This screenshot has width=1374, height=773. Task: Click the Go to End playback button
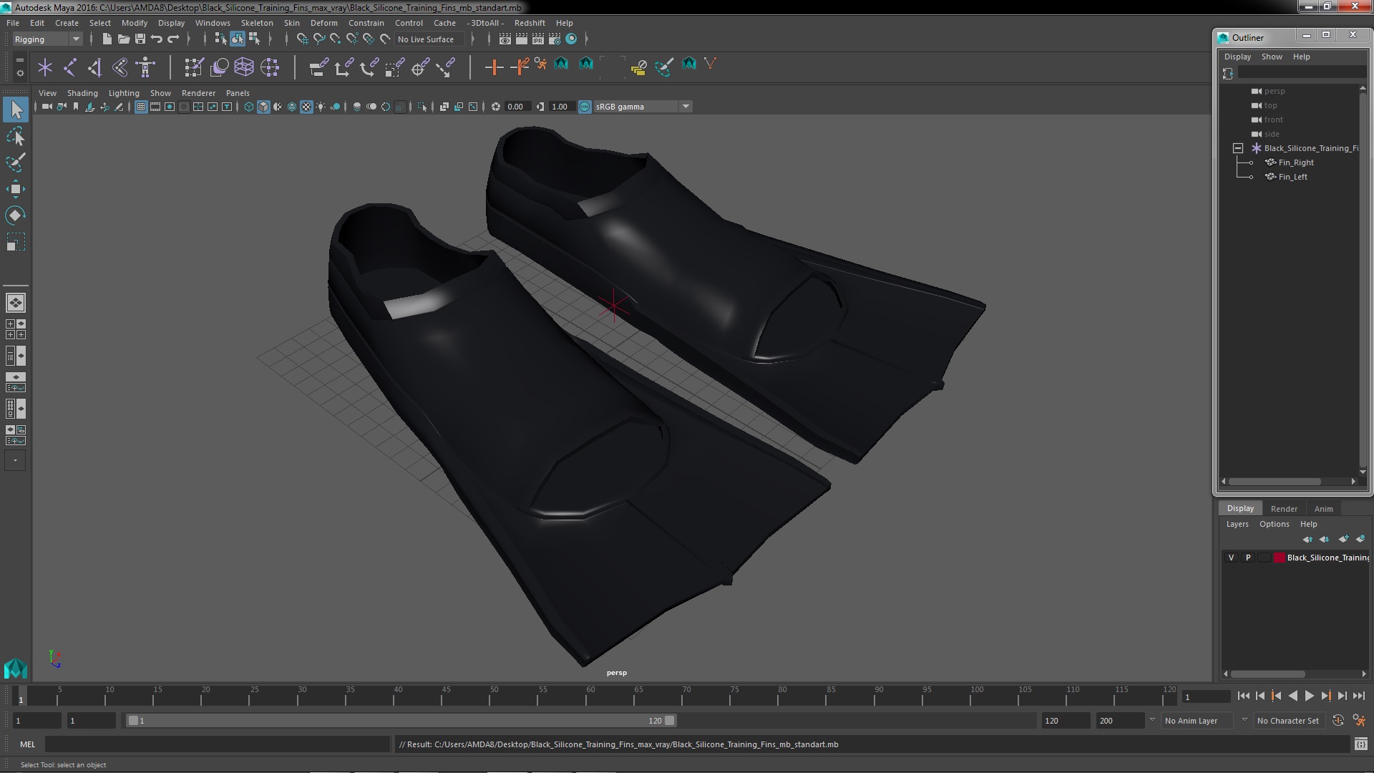tap(1359, 696)
